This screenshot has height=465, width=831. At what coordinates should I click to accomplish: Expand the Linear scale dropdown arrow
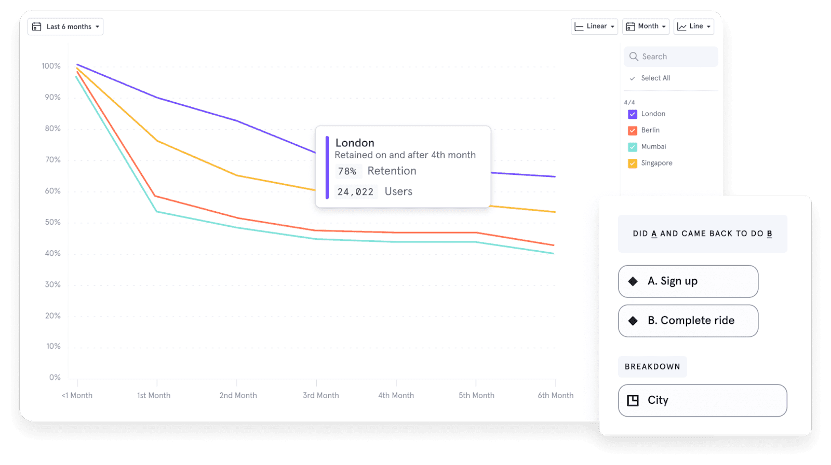[x=612, y=26]
